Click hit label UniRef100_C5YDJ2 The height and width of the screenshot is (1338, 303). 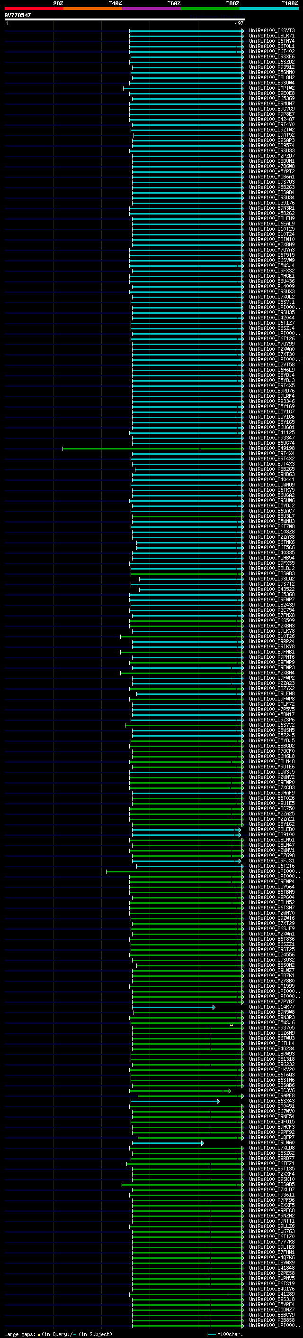click(x=272, y=506)
